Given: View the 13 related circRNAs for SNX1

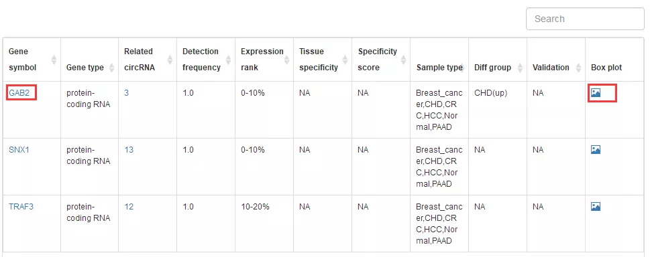Looking at the screenshot, I should click(129, 150).
